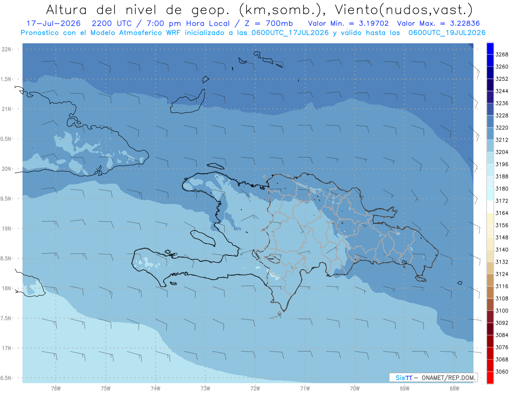Pick the bright red swatch below 3060
Screen dimensions: 510x394
[490, 377]
